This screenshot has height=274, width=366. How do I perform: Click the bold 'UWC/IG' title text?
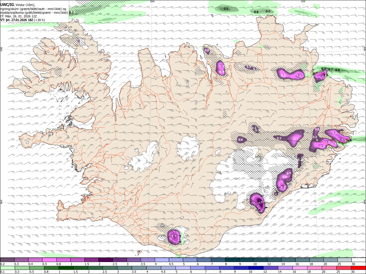[7, 5]
